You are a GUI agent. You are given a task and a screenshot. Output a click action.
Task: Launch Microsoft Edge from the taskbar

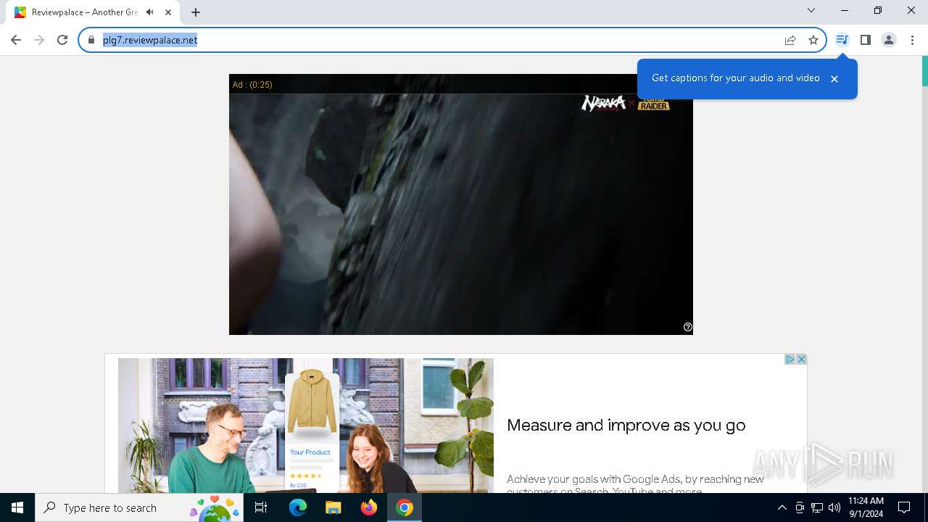(298, 507)
